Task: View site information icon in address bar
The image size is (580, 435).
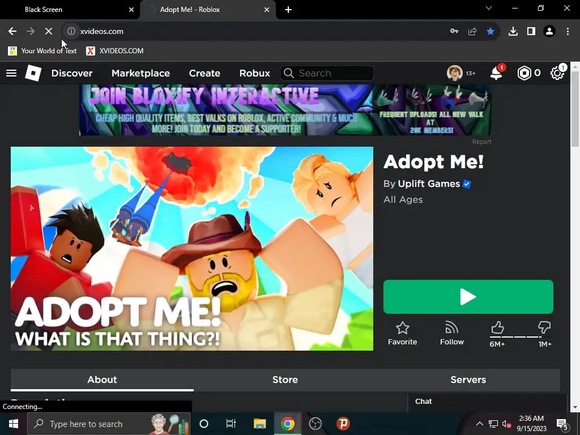Action: pyautogui.click(x=71, y=32)
